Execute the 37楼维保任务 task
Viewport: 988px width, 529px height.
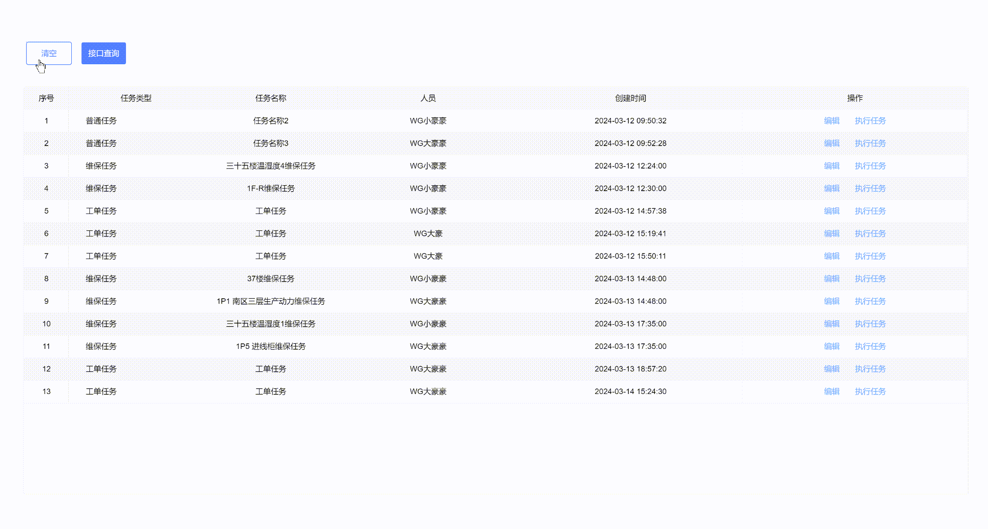870,279
